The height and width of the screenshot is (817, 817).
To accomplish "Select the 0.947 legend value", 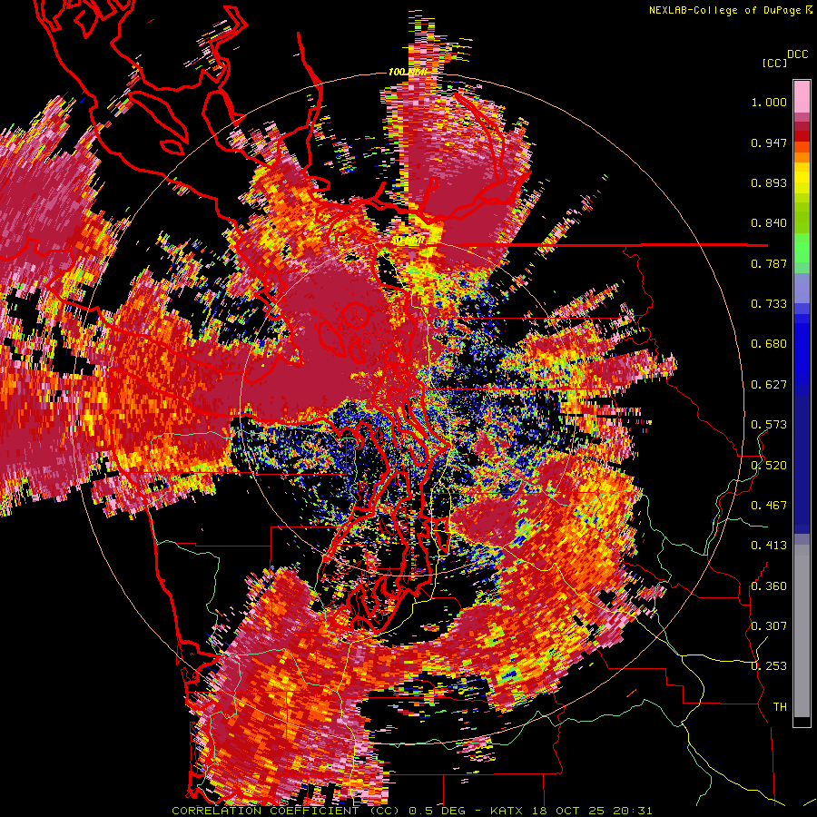I will [x=769, y=143].
